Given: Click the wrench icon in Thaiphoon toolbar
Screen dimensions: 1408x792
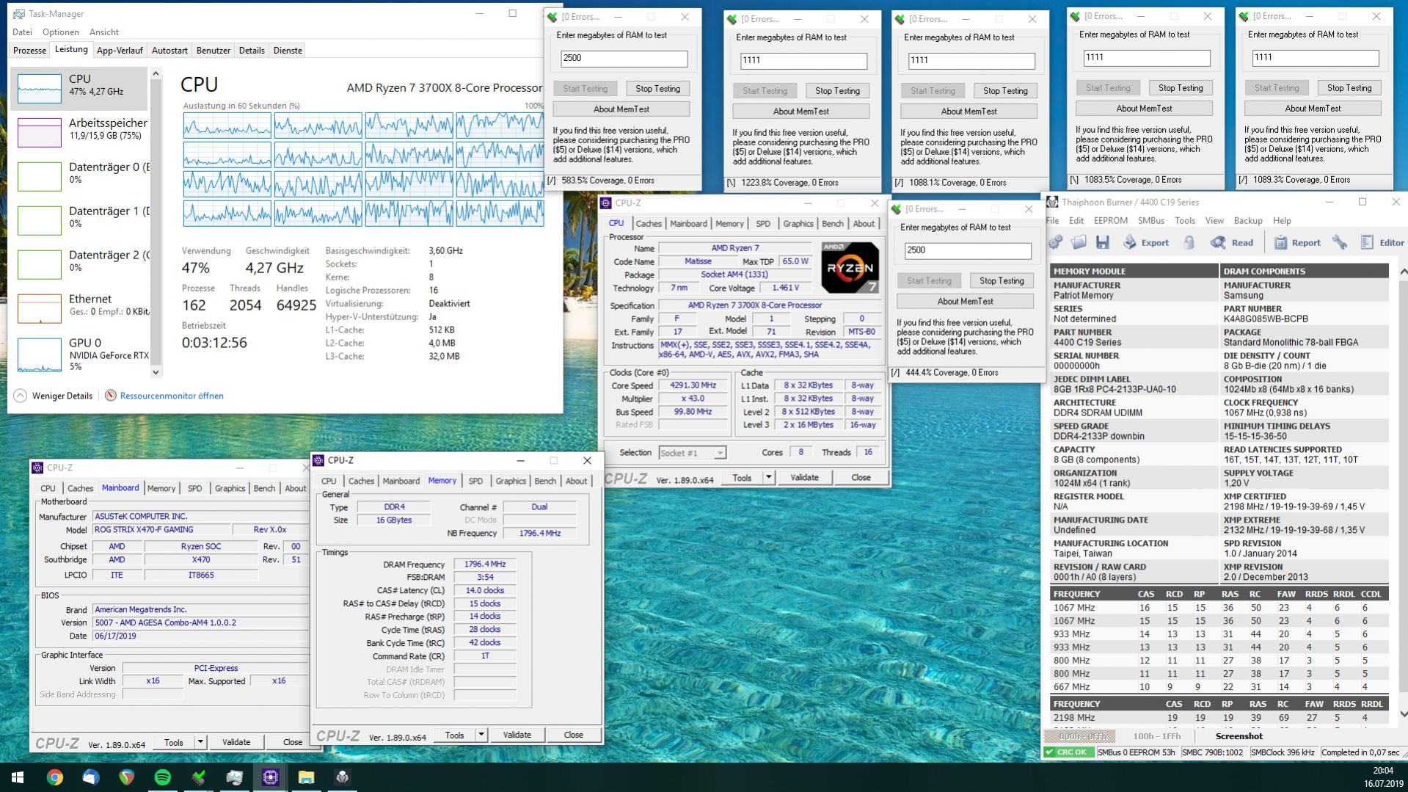Looking at the screenshot, I should (x=1339, y=242).
